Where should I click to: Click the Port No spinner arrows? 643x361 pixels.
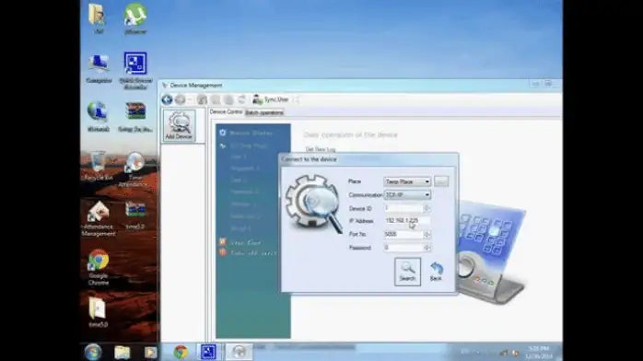[x=427, y=235]
